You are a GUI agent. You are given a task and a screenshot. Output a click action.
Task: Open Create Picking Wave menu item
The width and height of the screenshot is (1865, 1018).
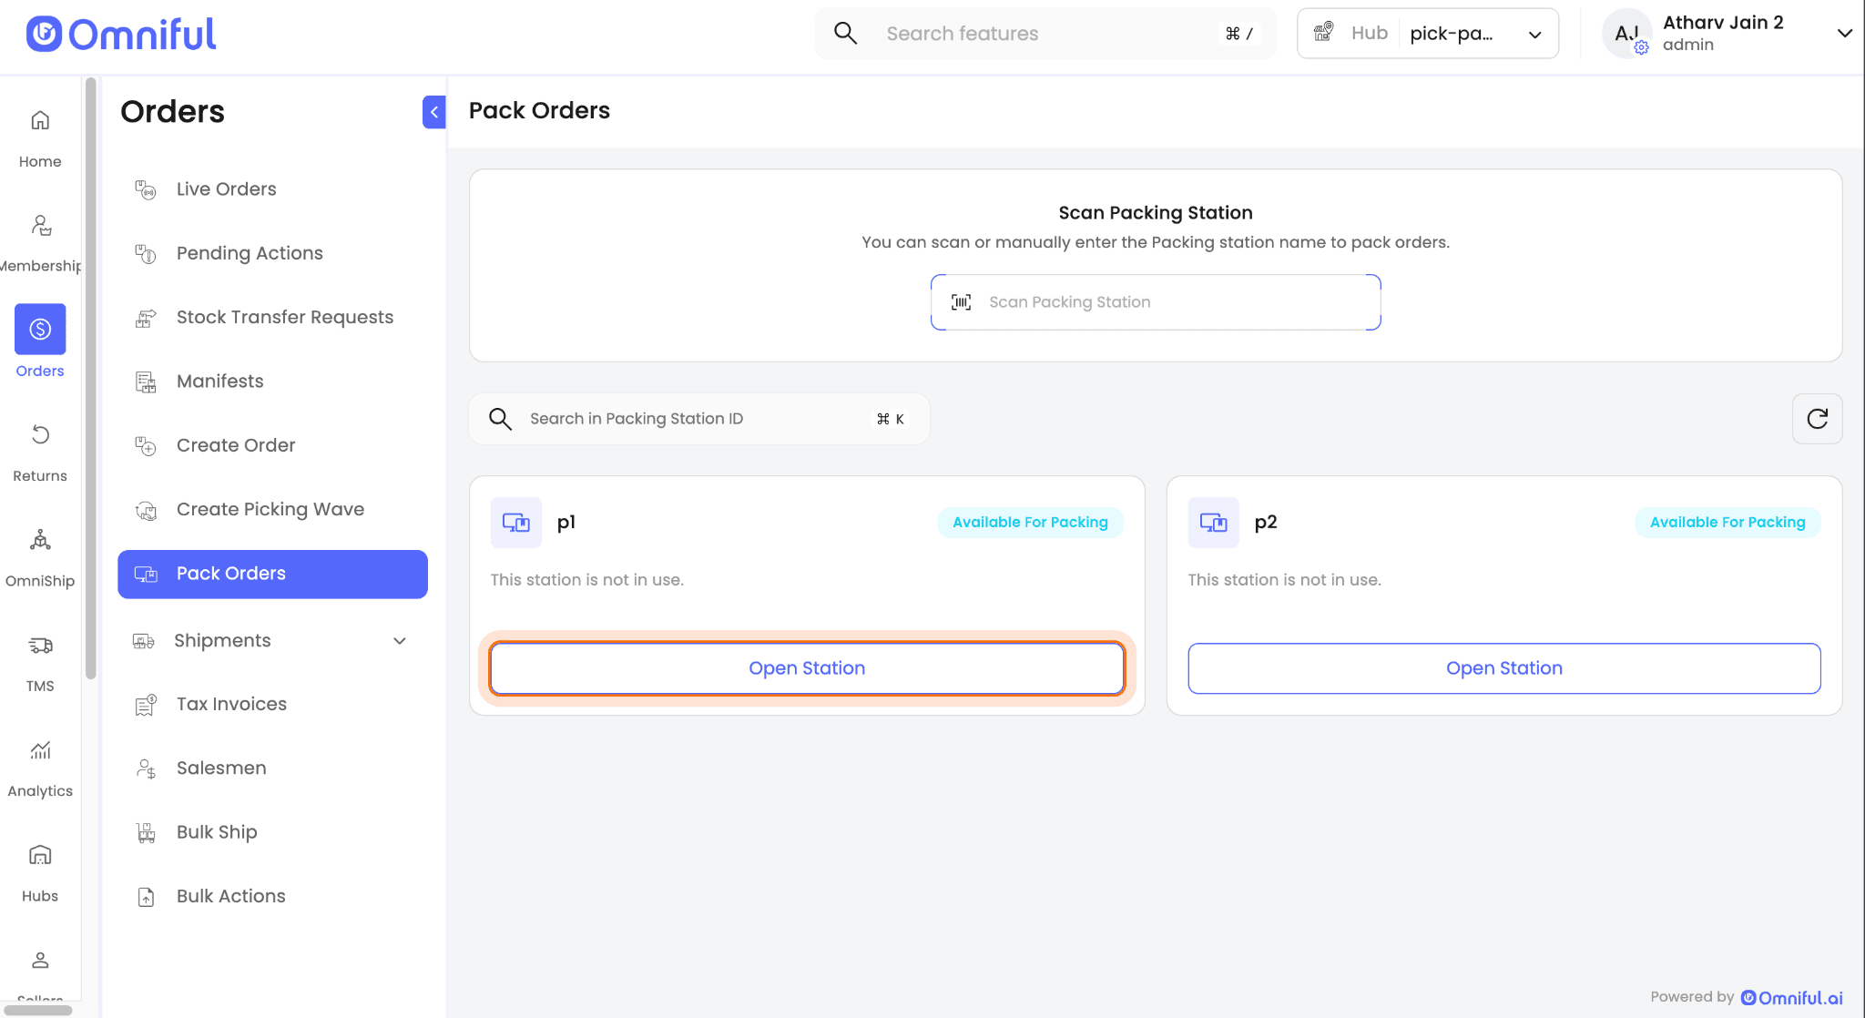(270, 510)
